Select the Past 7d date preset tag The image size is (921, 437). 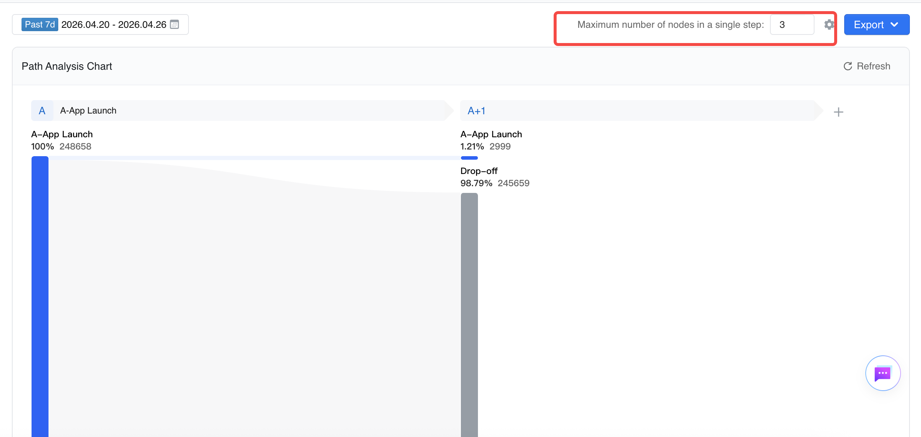pyautogui.click(x=40, y=24)
